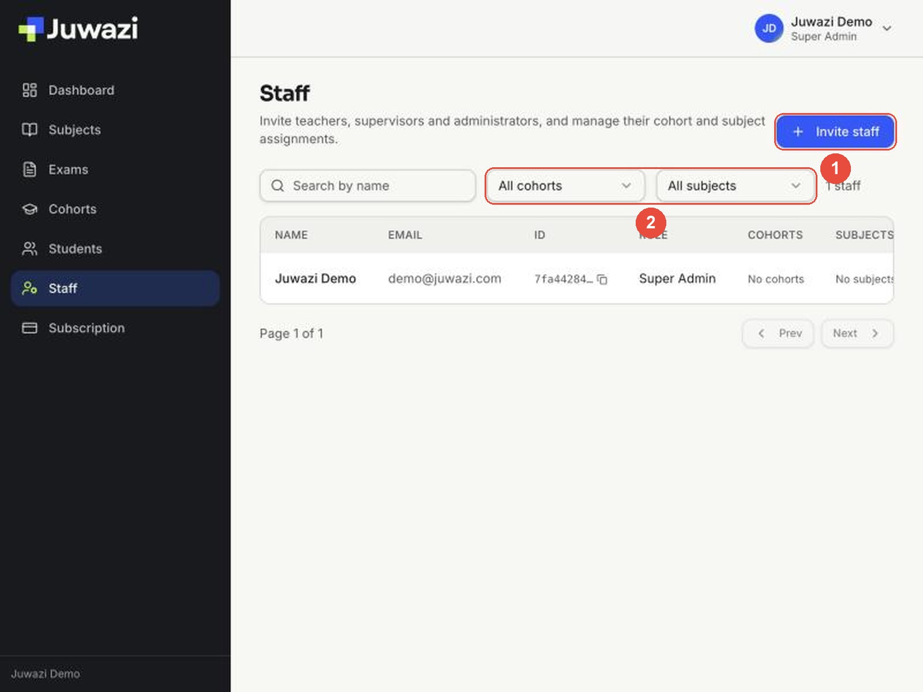This screenshot has height=692, width=923.
Task: Navigate to Exams
Action: point(115,170)
